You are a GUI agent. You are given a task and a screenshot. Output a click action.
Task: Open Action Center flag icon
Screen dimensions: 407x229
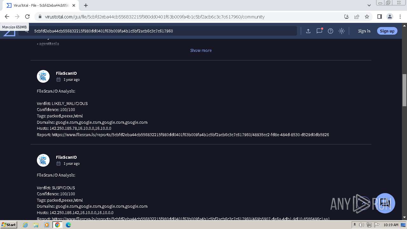pos(377,225)
